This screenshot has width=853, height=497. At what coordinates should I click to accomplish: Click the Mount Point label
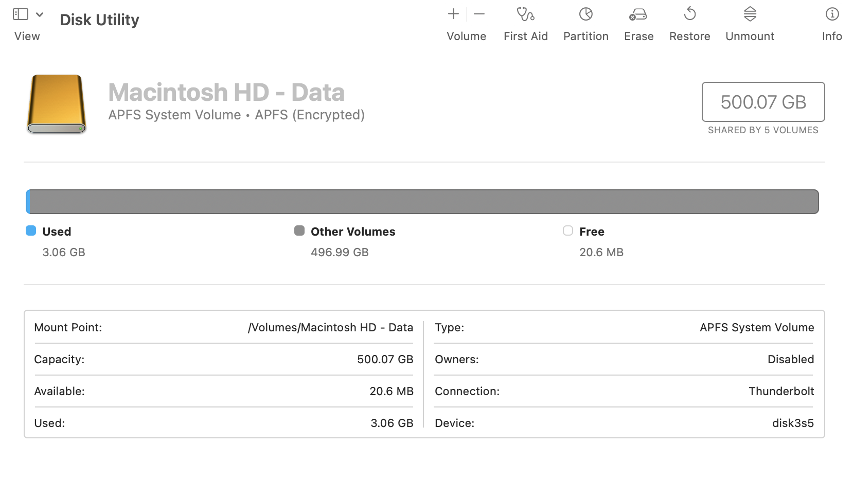point(68,328)
